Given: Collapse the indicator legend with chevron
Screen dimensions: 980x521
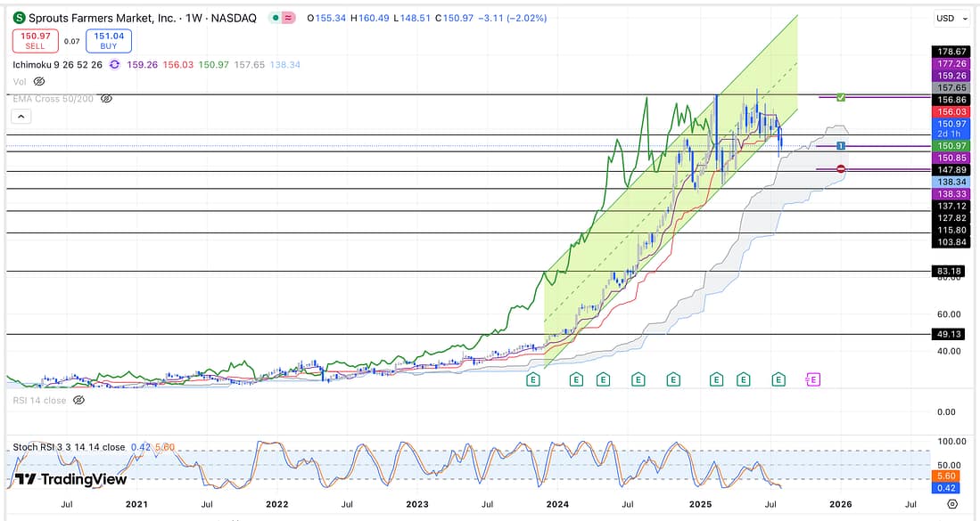Looking at the screenshot, I should tap(21, 117).
